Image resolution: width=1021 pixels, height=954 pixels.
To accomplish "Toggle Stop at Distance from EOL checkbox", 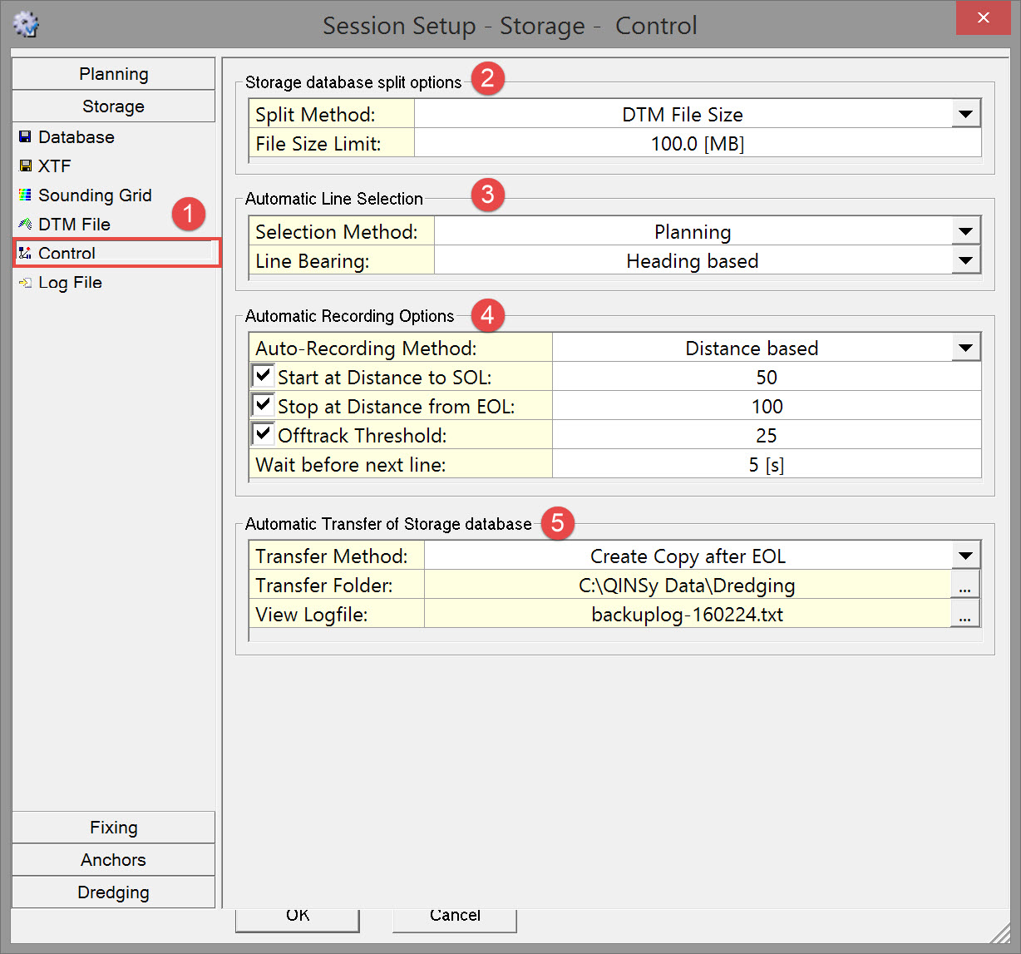I will tap(264, 405).
